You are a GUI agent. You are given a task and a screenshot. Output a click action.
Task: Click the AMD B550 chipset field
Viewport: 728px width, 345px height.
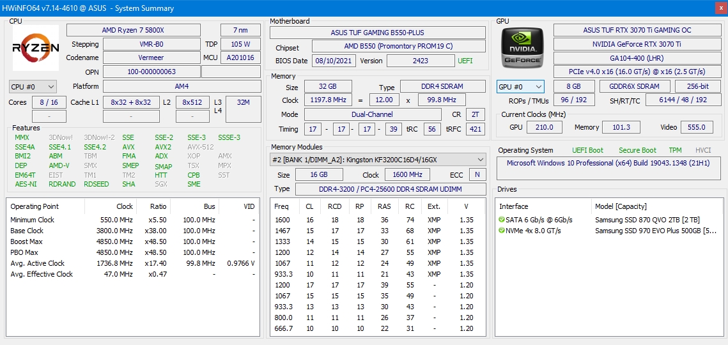[398, 47]
